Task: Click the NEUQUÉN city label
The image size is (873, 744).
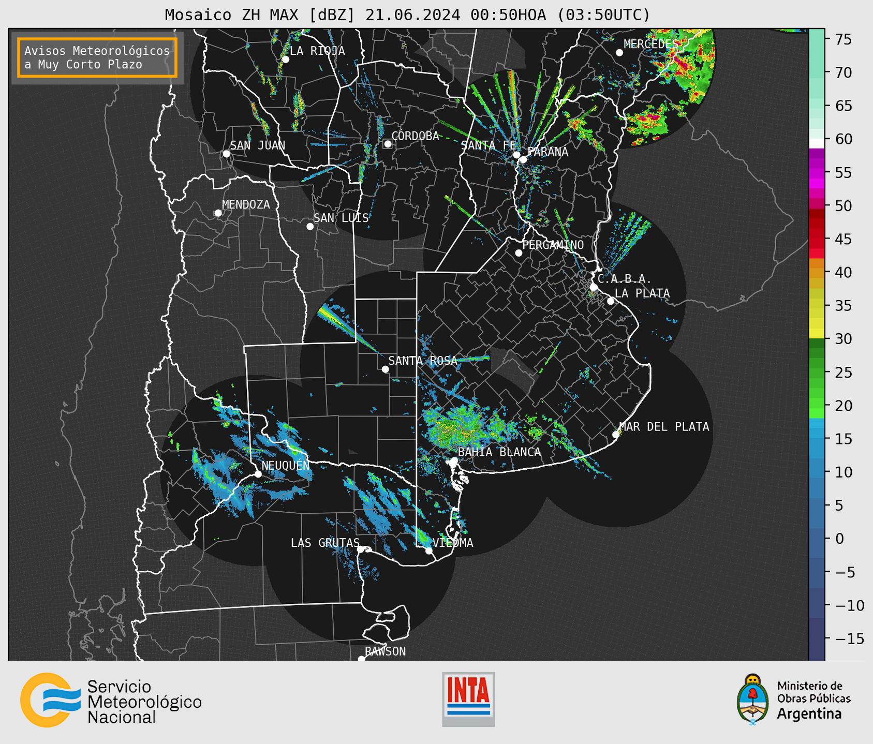Action: pyautogui.click(x=286, y=465)
